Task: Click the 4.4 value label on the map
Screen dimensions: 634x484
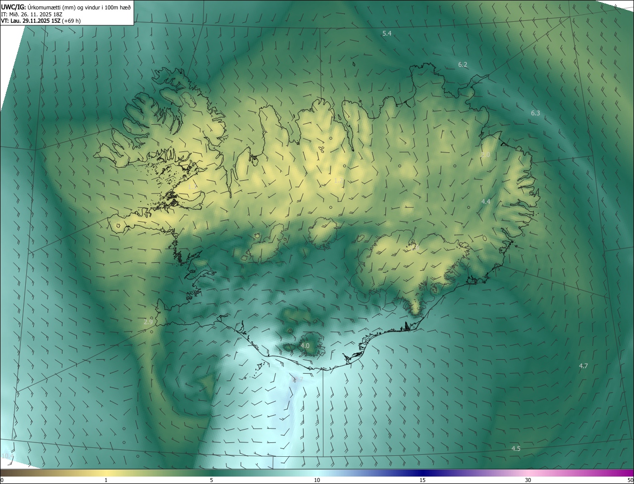Action: point(486,201)
